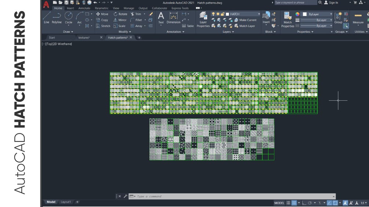Click the white HATCH layer color swatch
The image size is (369, 207).
[x=227, y=14]
